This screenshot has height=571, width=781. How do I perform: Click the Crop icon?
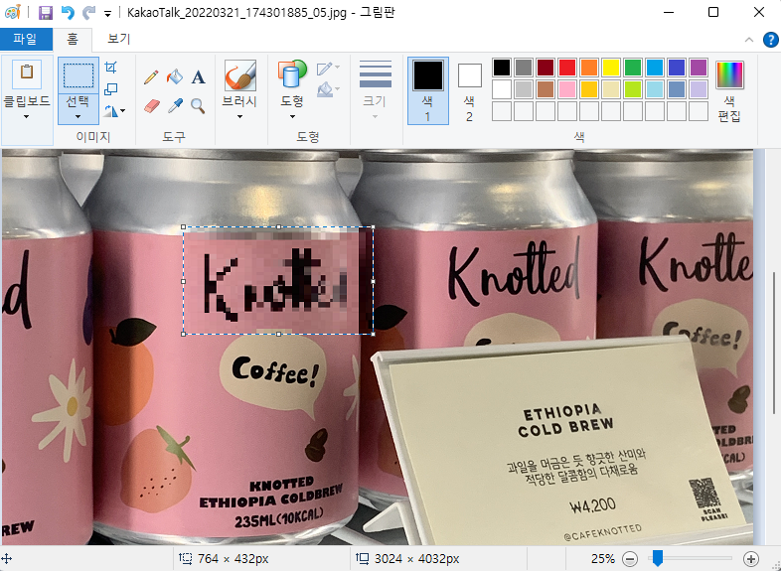point(111,68)
